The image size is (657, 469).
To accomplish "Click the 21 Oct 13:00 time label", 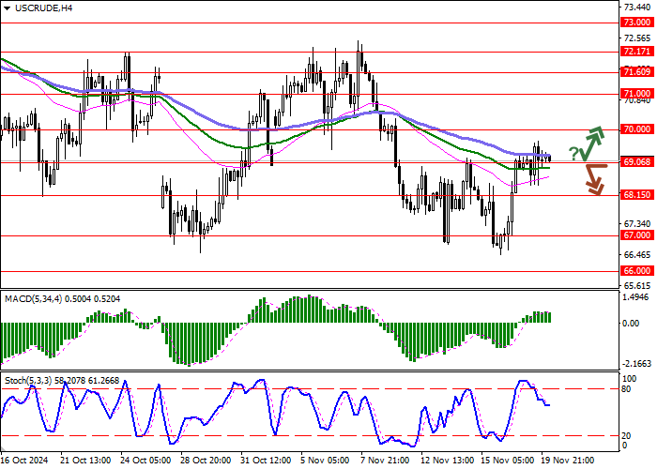I will 86,461.
